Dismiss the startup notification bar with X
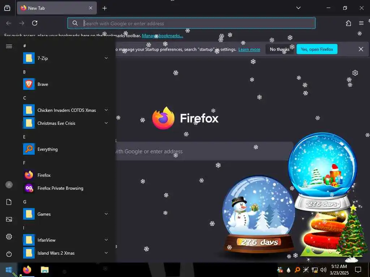The width and height of the screenshot is (370, 277). click(361, 49)
